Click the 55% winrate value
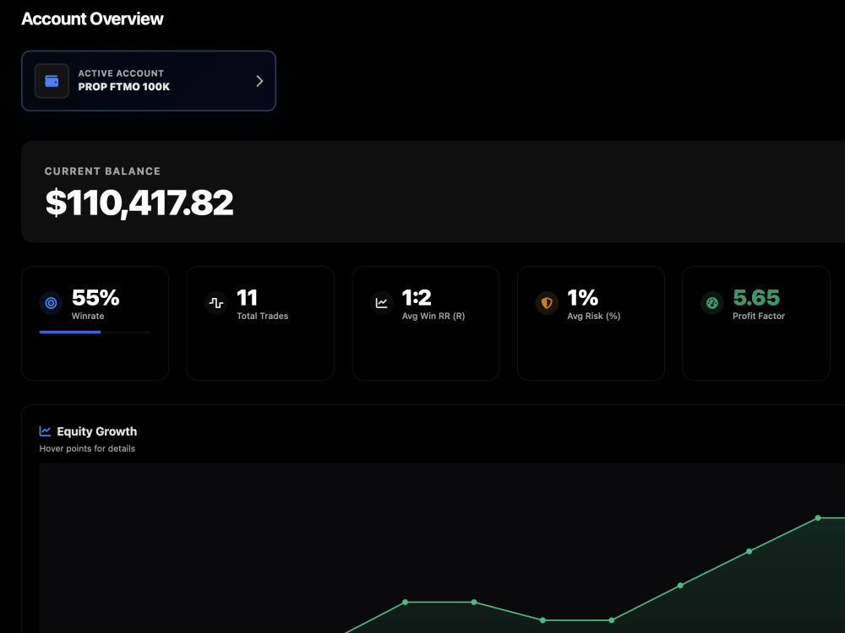845x633 pixels. coord(95,298)
